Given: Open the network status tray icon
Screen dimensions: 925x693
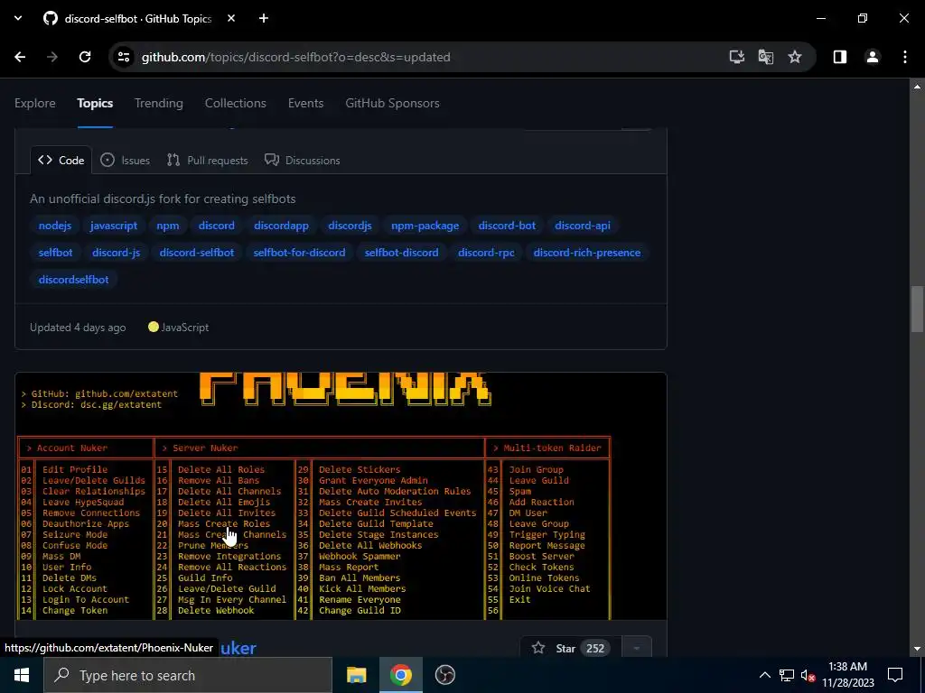Looking at the screenshot, I should [787, 675].
